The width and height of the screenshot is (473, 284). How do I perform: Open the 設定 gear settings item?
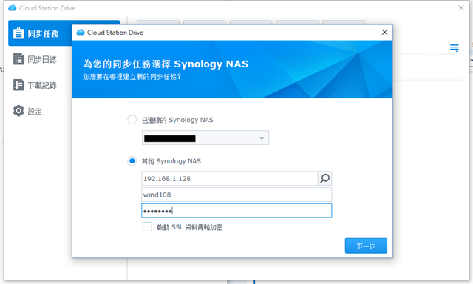[x=28, y=112]
